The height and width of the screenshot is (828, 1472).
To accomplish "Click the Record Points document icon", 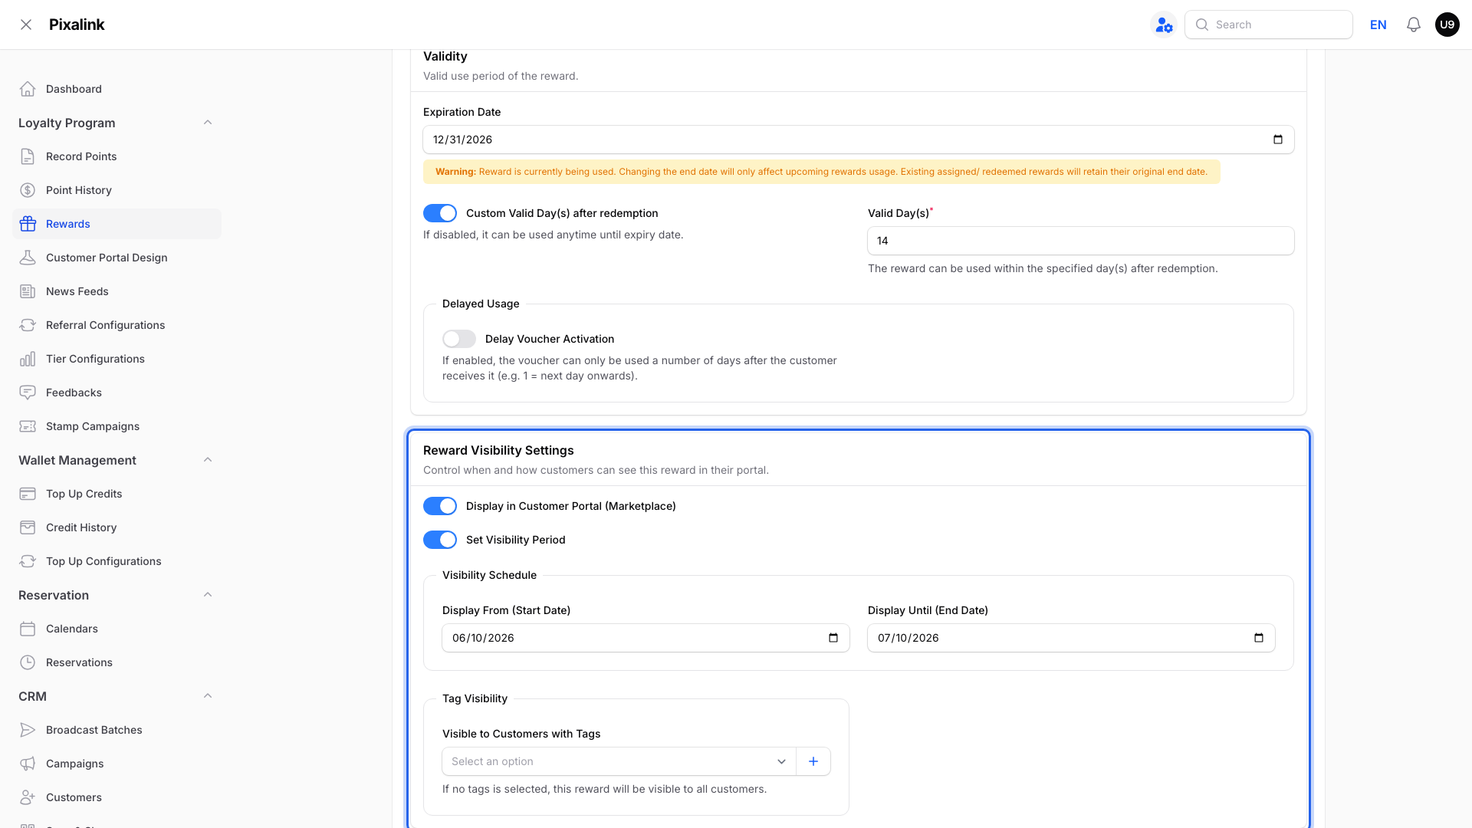I will (x=28, y=156).
